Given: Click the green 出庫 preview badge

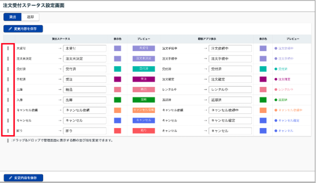Looking at the screenshot, I should [x=143, y=100].
